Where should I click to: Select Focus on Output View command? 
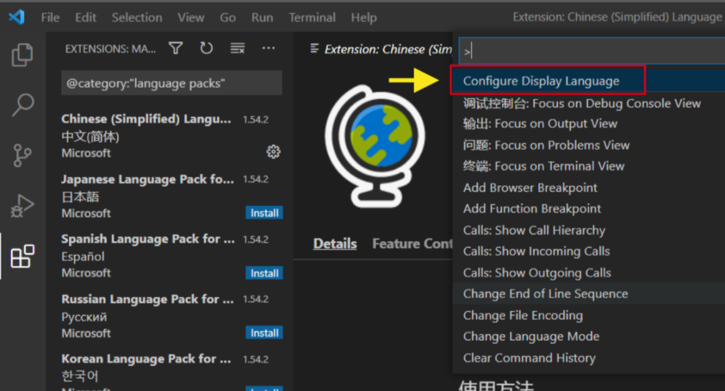[589, 124]
